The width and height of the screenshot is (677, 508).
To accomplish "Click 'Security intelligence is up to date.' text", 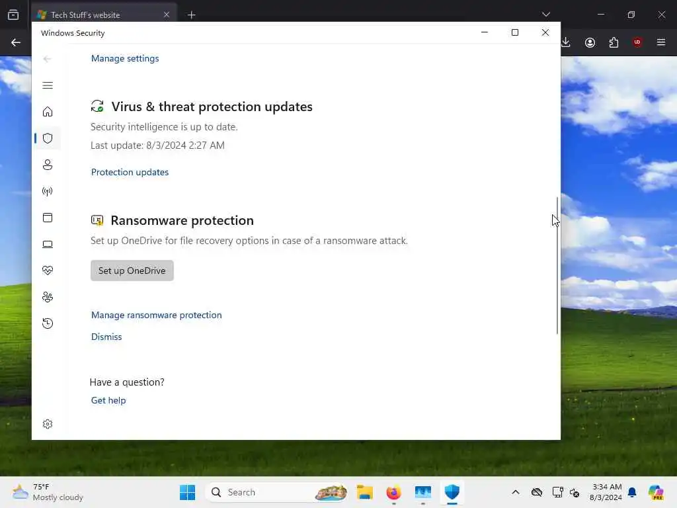I will (164, 126).
